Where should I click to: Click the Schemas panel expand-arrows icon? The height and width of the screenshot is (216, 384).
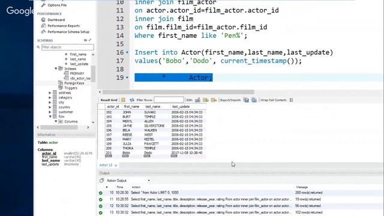90,40
